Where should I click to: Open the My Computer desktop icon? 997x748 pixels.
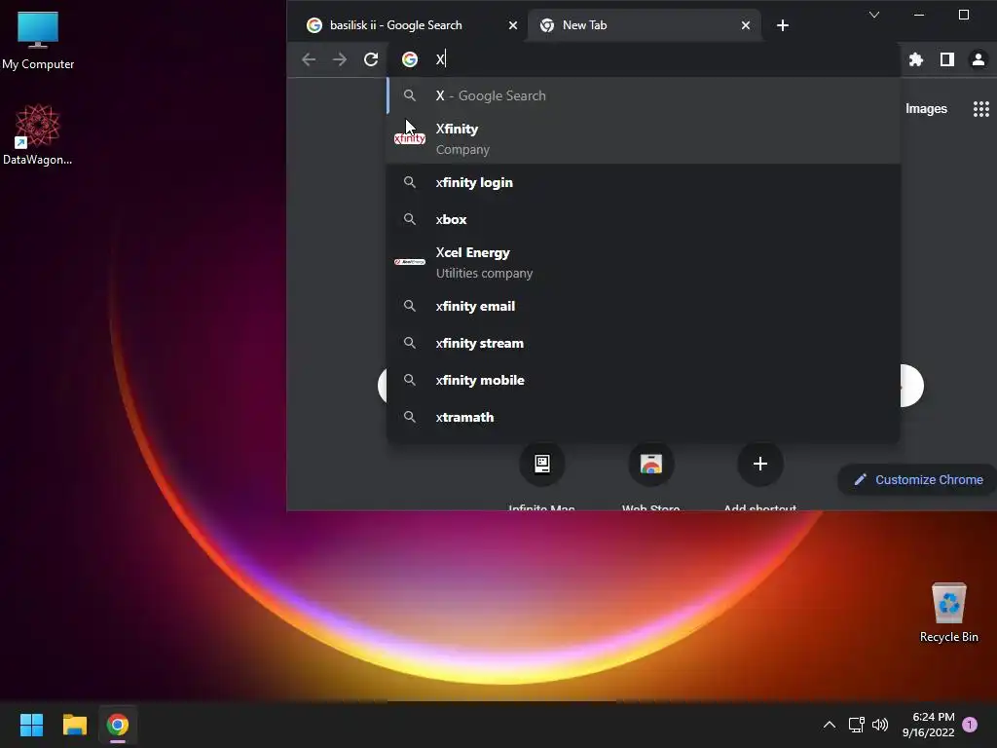[38, 39]
